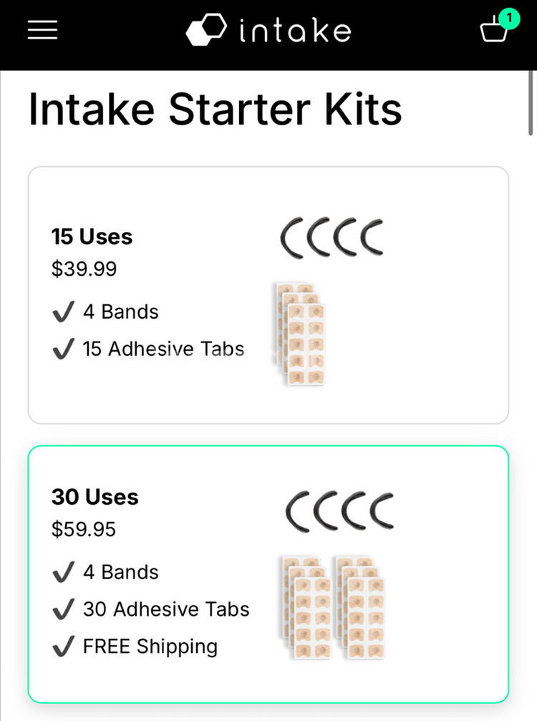Click checkmark beside 15 Adhesive Tabs
This screenshot has width=537, height=721.
click(x=64, y=349)
